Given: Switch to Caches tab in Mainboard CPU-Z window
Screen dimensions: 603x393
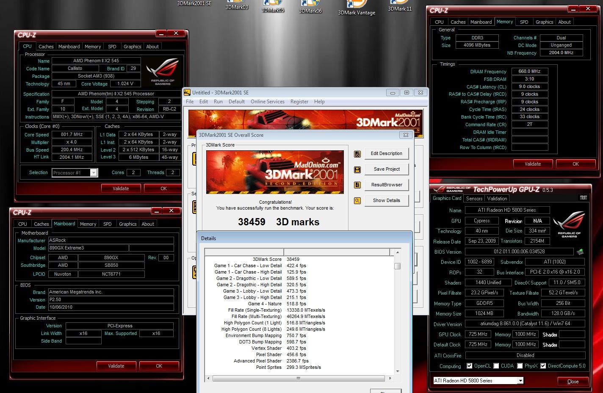Looking at the screenshot, I should pyautogui.click(x=41, y=224).
